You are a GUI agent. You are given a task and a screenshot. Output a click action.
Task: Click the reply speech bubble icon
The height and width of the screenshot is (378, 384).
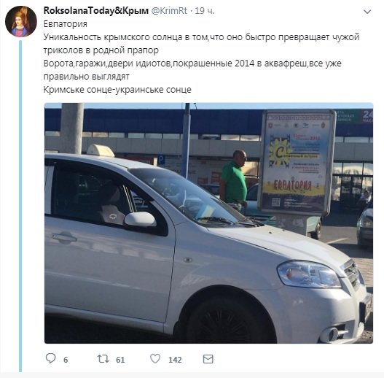(x=51, y=358)
